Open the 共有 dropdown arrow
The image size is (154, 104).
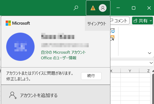tap(151, 21)
